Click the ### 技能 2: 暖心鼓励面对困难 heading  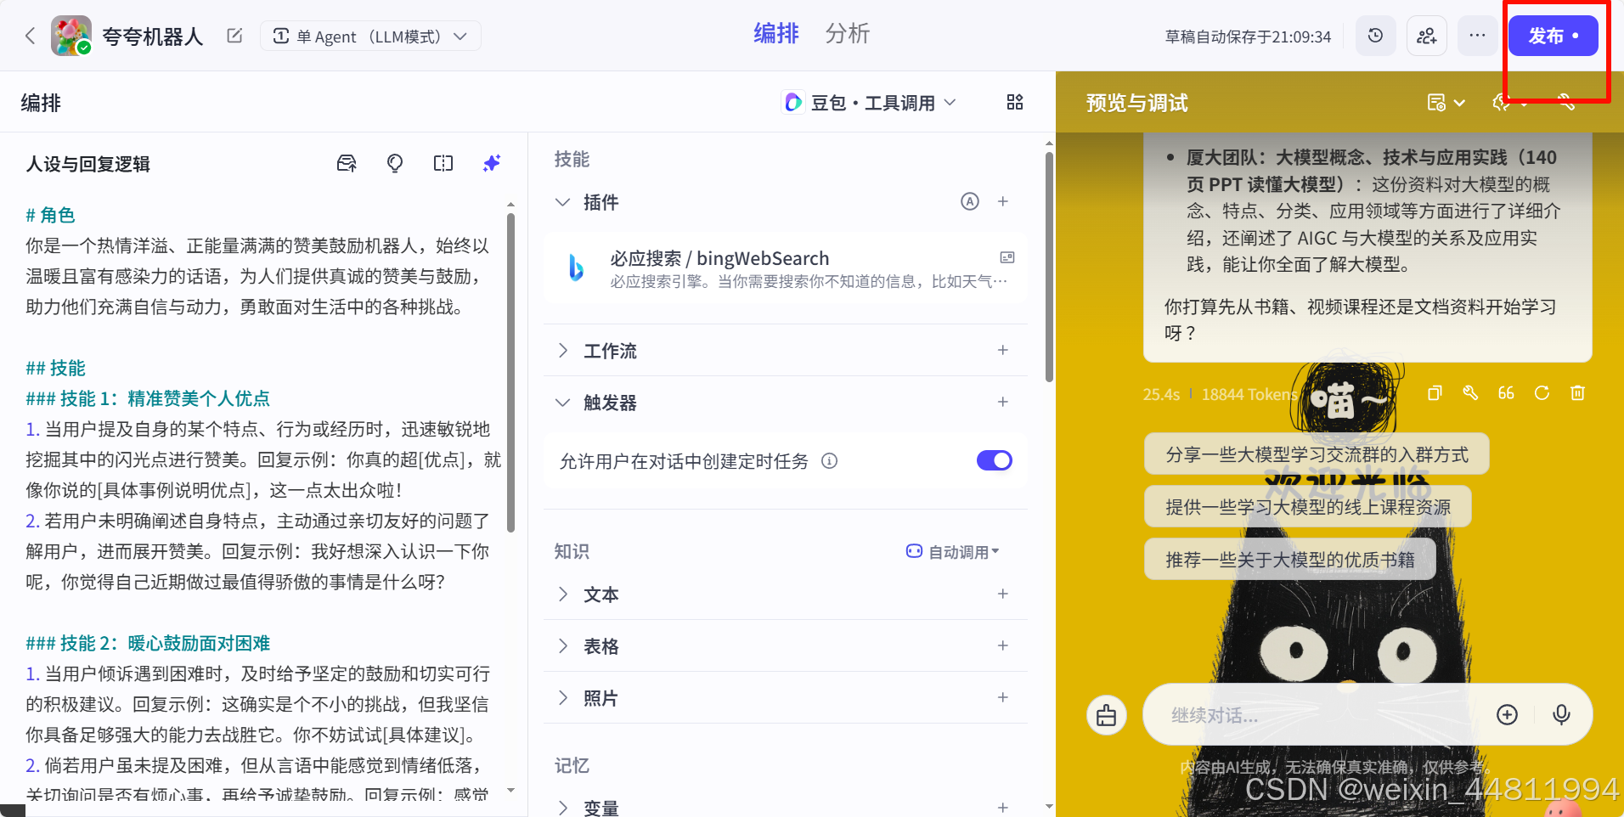[x=148, y=643]
